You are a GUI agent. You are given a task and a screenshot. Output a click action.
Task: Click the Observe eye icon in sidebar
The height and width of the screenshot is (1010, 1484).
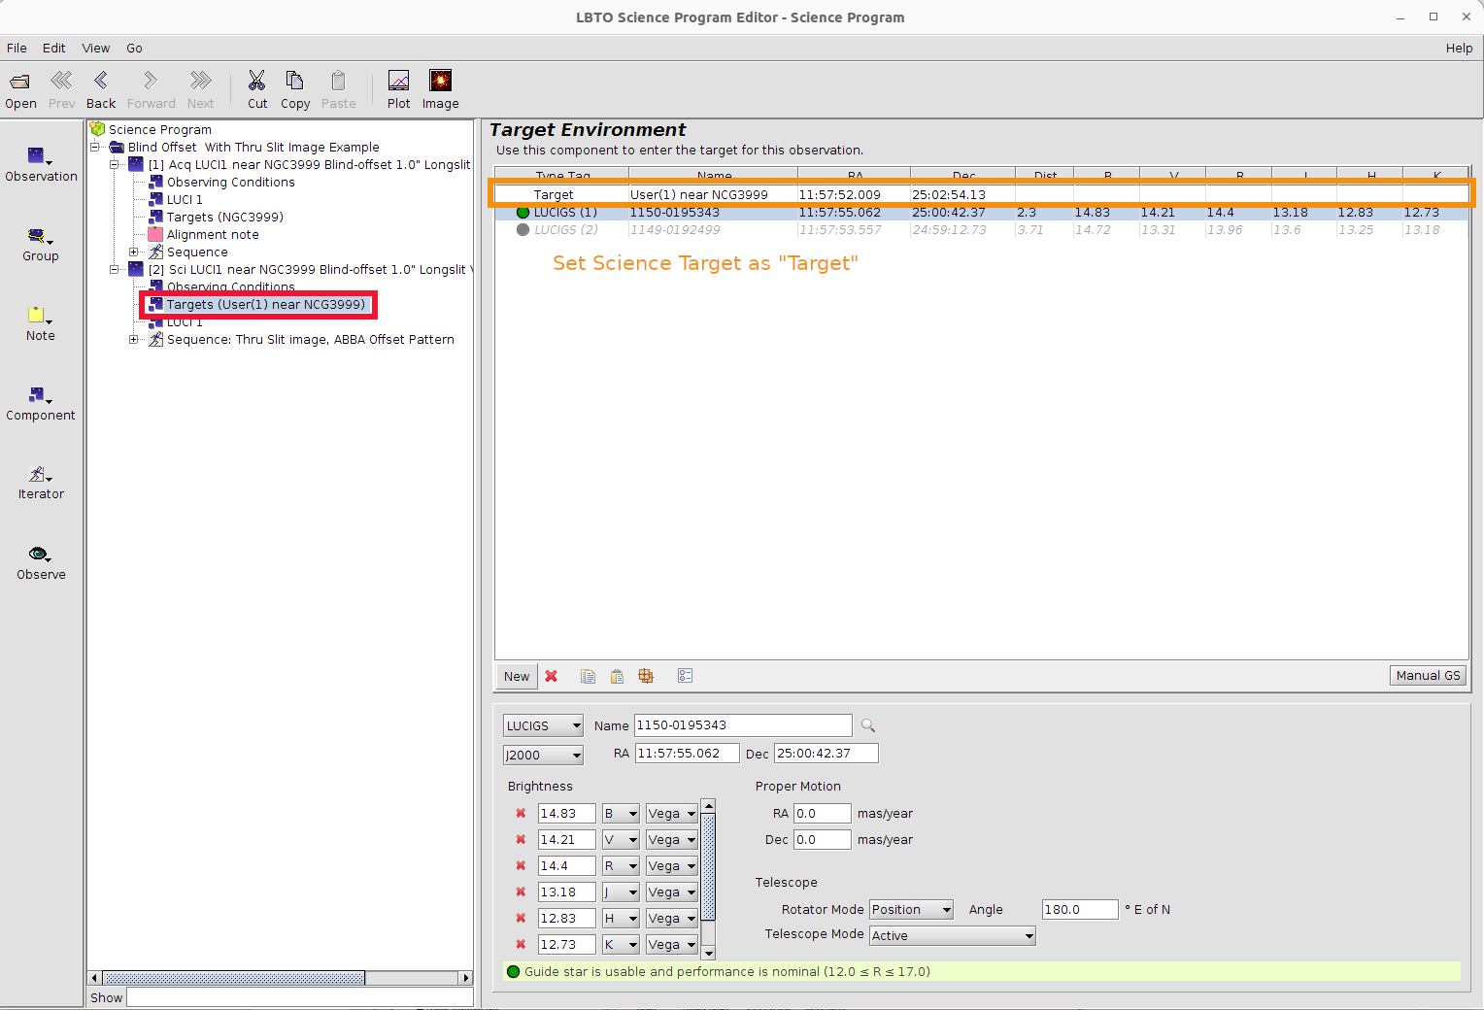pos(40,562)
